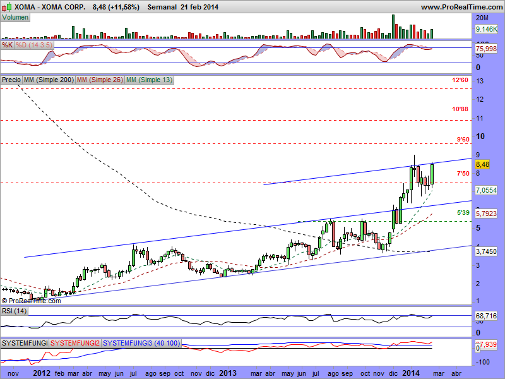
Task: Click the price axis tick 11
Action: coord(480,118)
